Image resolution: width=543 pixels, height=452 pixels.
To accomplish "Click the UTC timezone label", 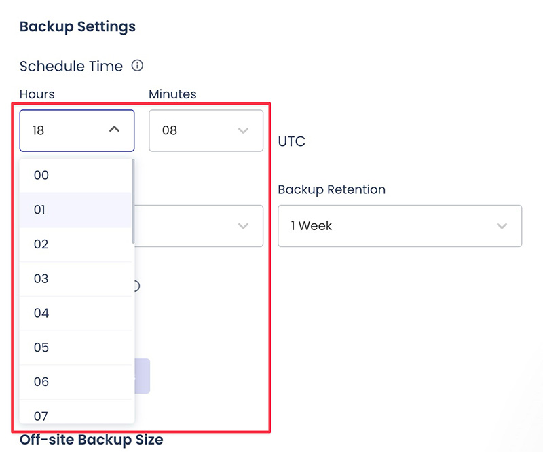I will (x=292, y=141).
